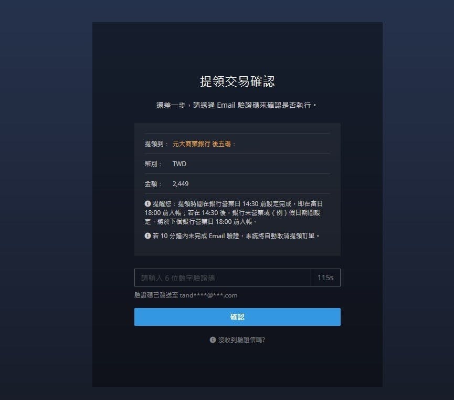This screenshot has width=454, height=400.
Task: Click the blue 確認 confirm button
Action: point(237,317)
